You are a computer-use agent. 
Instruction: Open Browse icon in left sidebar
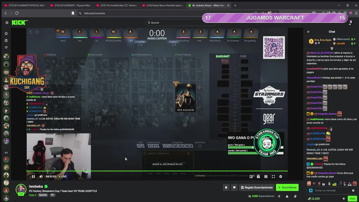point(6,40)
